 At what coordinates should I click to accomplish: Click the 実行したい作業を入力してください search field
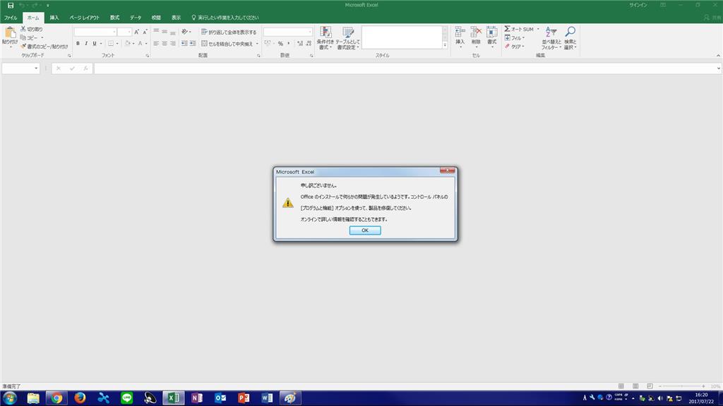coord(226,18)
